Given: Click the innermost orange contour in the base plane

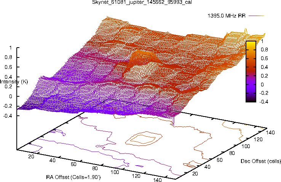Looking at the screenshot, I should click(x=143, y=139).
